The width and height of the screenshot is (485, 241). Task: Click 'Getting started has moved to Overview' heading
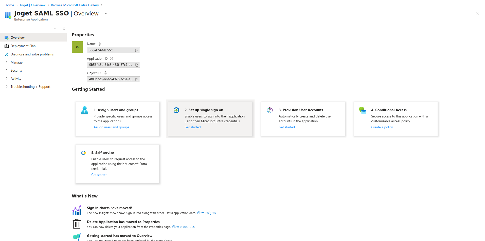119,236
